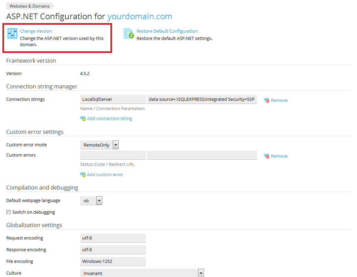This screenshot has width=357, height=277.
Task: Click the add icon for connection string
Action: click(x=83, y=118)
